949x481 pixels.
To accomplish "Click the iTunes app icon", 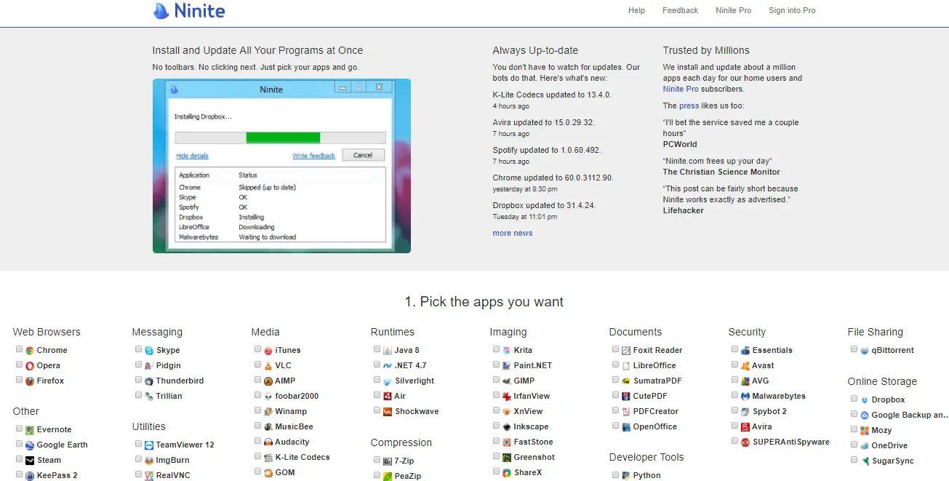I will pyautogui.click(x=268, y=351).
